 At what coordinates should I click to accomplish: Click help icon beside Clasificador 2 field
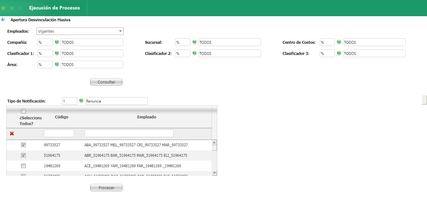194,53
